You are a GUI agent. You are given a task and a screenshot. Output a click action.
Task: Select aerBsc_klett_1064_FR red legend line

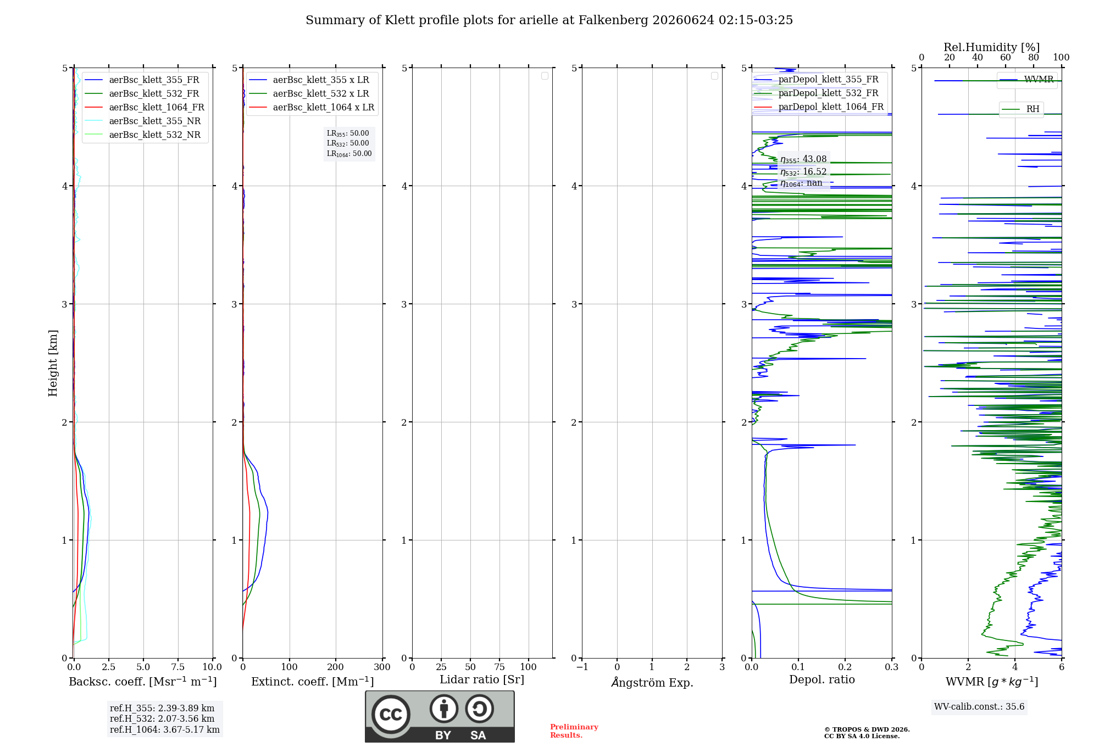coord(93,108)
